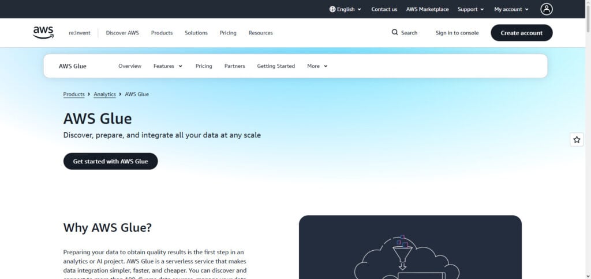591x279 pixels.
Task: Expand the More dropdown in Glue nav
Action: pyautogui.click(x=317, y=66)
